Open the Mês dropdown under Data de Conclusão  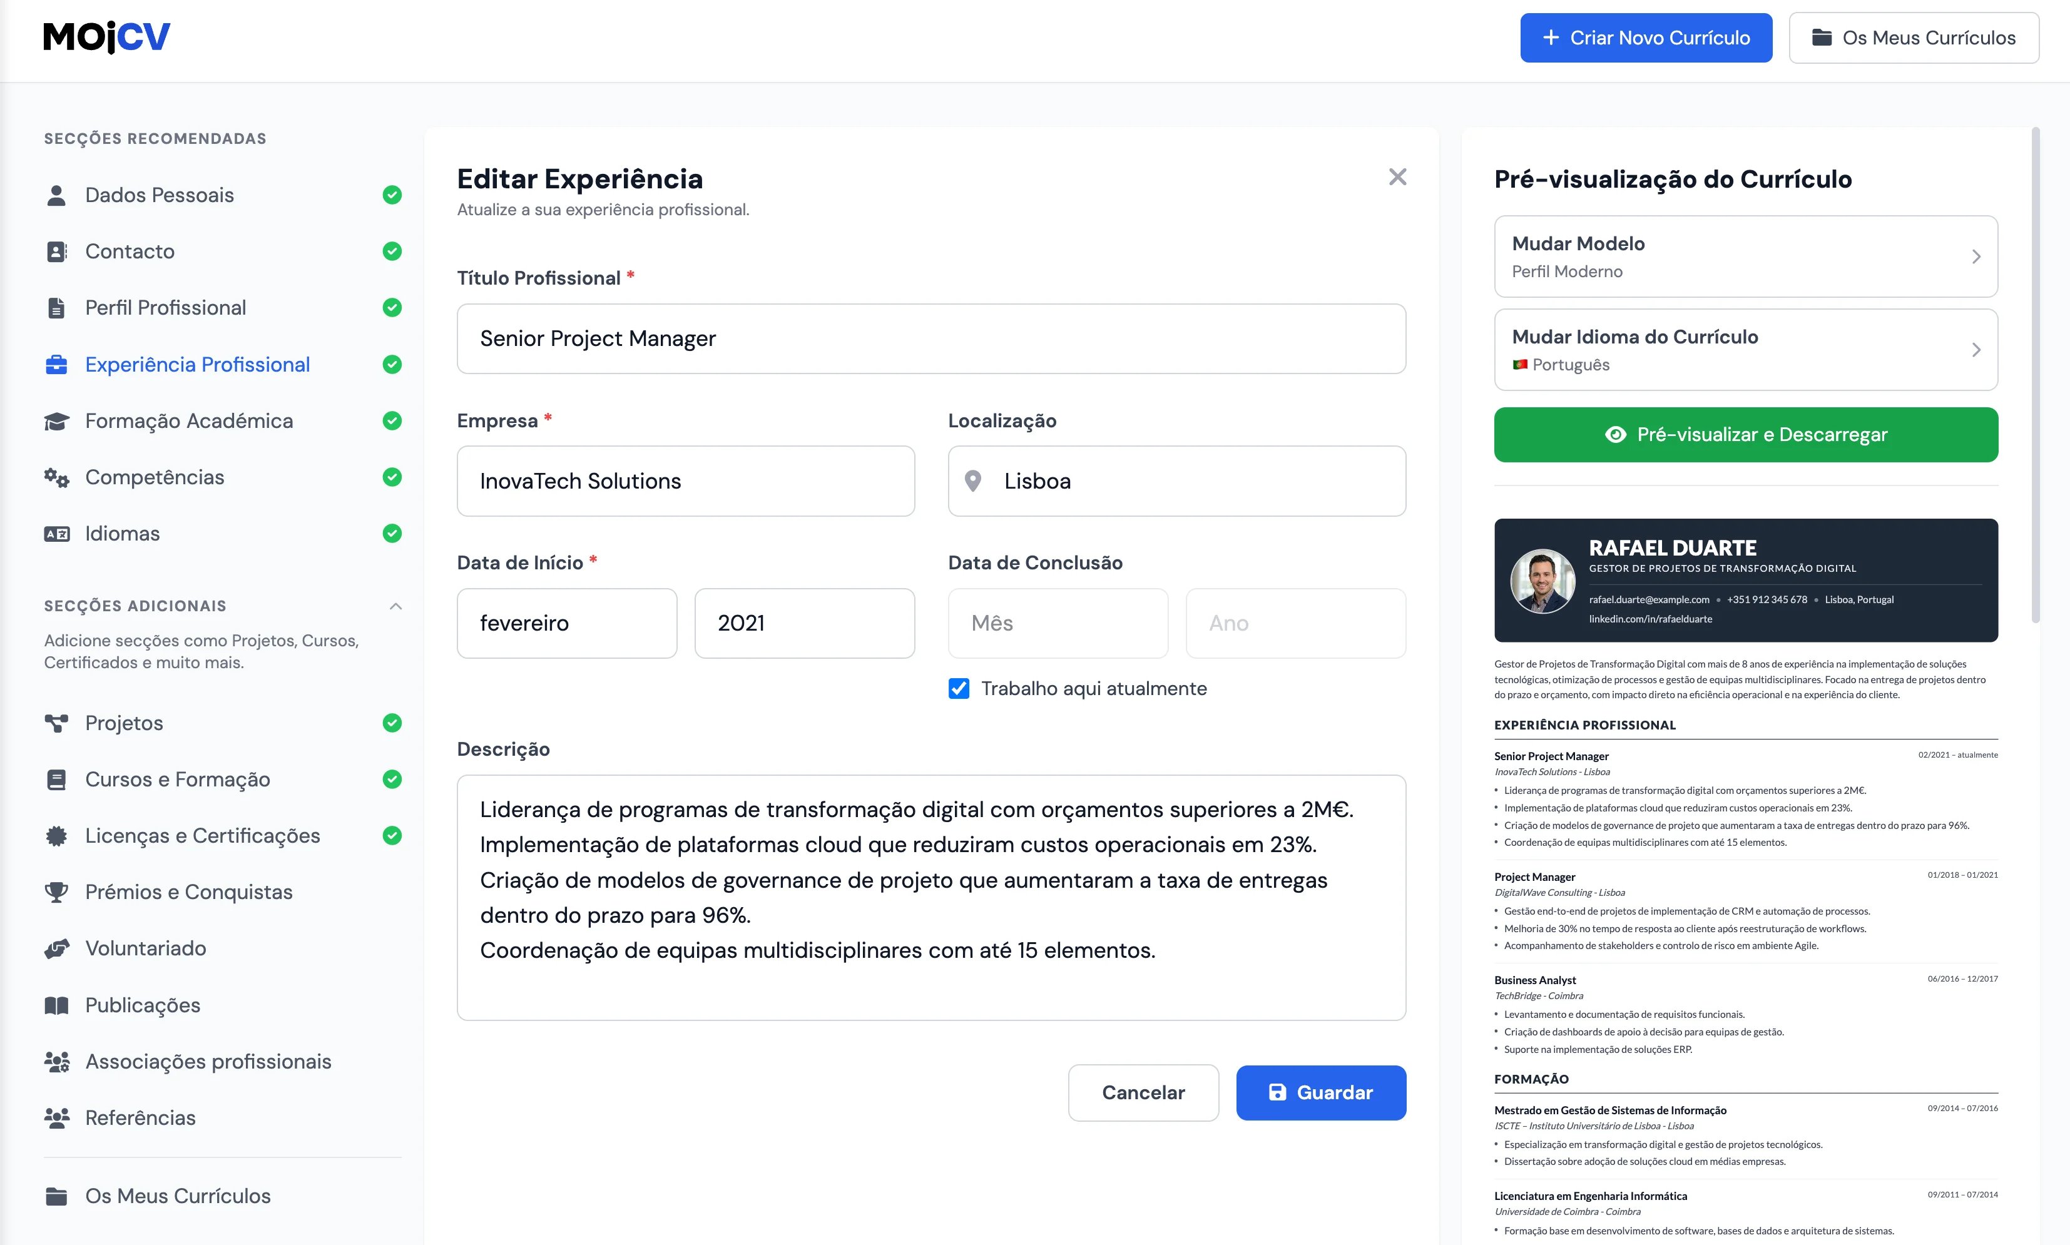[1058, 622]
